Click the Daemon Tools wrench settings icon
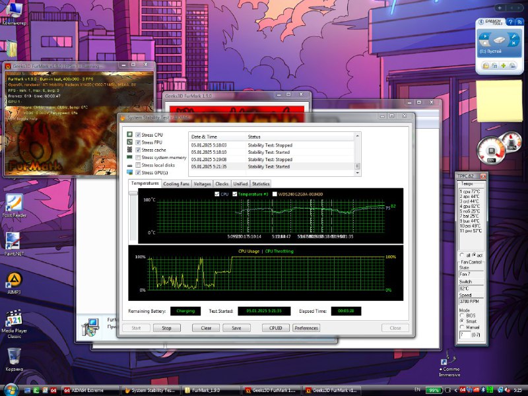The height and width of the screenshot is (396, 528). pos(514,36)
